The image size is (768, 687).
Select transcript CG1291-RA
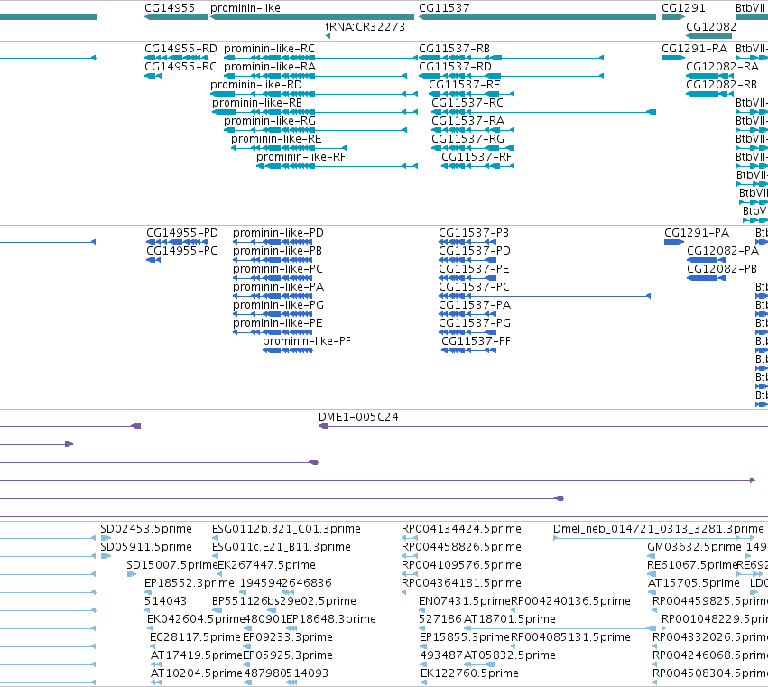tap(673, 58)
